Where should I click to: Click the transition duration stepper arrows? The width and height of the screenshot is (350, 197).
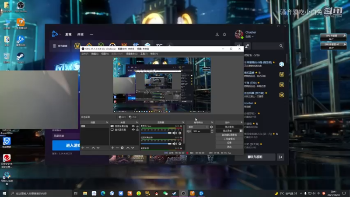(x=212, y=131)
